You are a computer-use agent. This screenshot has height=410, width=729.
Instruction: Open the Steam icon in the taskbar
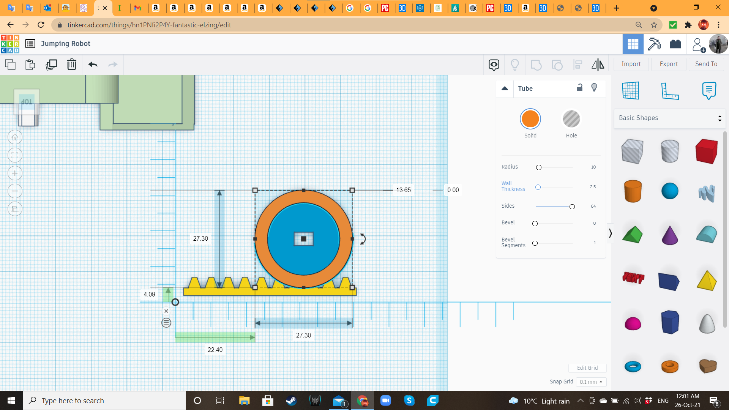pos(291,401)
